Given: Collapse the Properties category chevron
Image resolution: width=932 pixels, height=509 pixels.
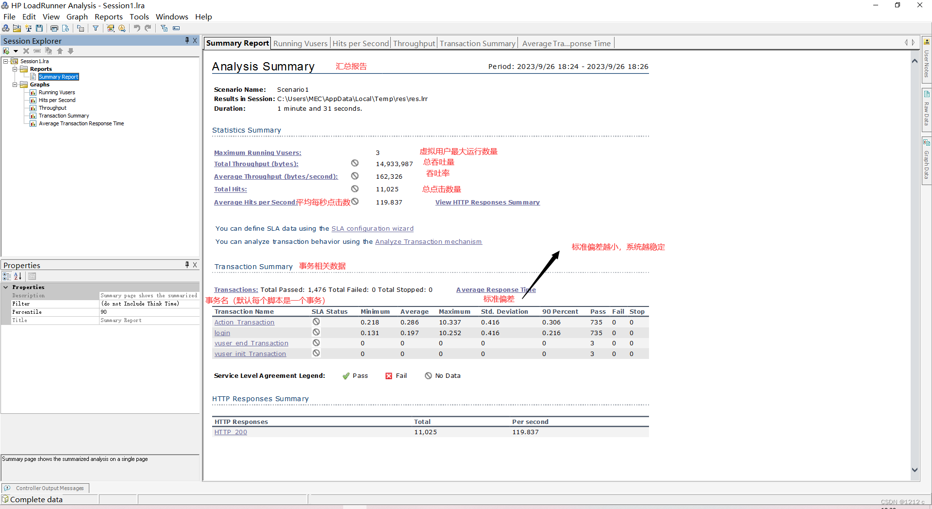Looking at the screenshot, I should [6, 288].
